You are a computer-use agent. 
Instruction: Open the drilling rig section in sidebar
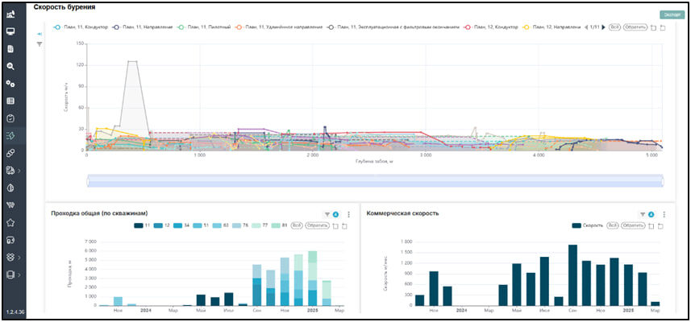coord(11,14)
